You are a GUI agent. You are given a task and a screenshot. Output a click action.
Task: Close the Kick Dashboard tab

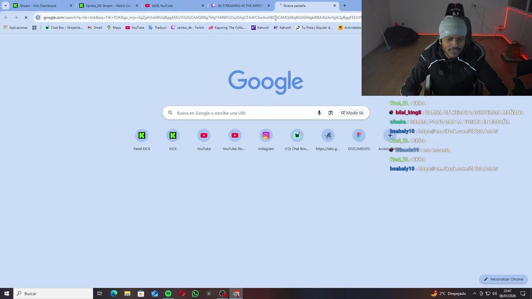[x=71, y=6]
